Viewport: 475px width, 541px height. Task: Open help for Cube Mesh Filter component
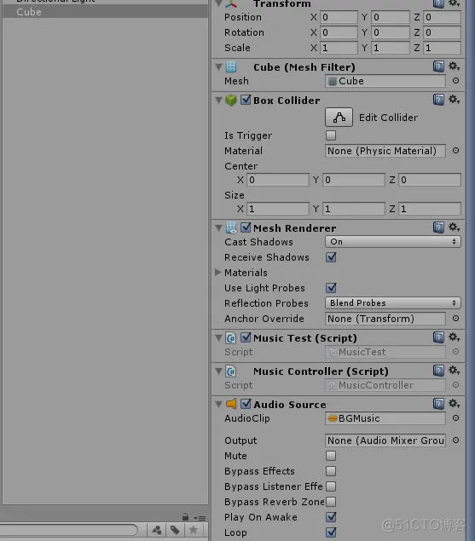[438, 66]
